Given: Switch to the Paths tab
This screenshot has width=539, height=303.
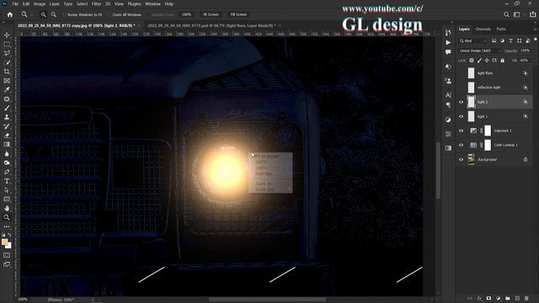Looking at the screenshot, I should click(x=501, y=29).
